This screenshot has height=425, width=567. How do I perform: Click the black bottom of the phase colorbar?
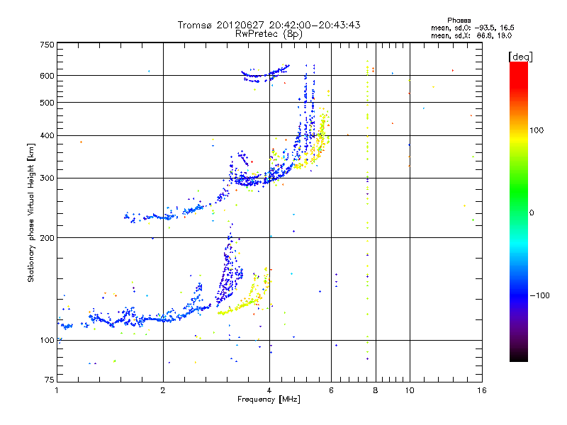coord(519,356)
